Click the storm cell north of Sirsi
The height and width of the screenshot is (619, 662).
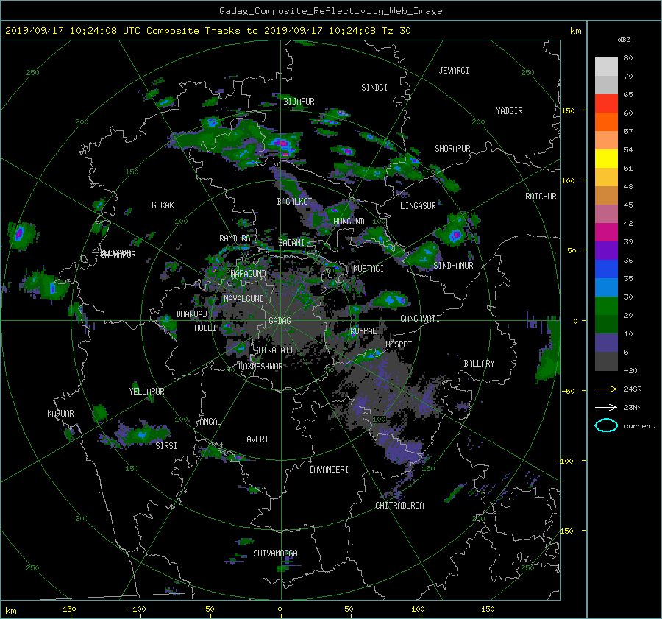[x=140, y=434]
